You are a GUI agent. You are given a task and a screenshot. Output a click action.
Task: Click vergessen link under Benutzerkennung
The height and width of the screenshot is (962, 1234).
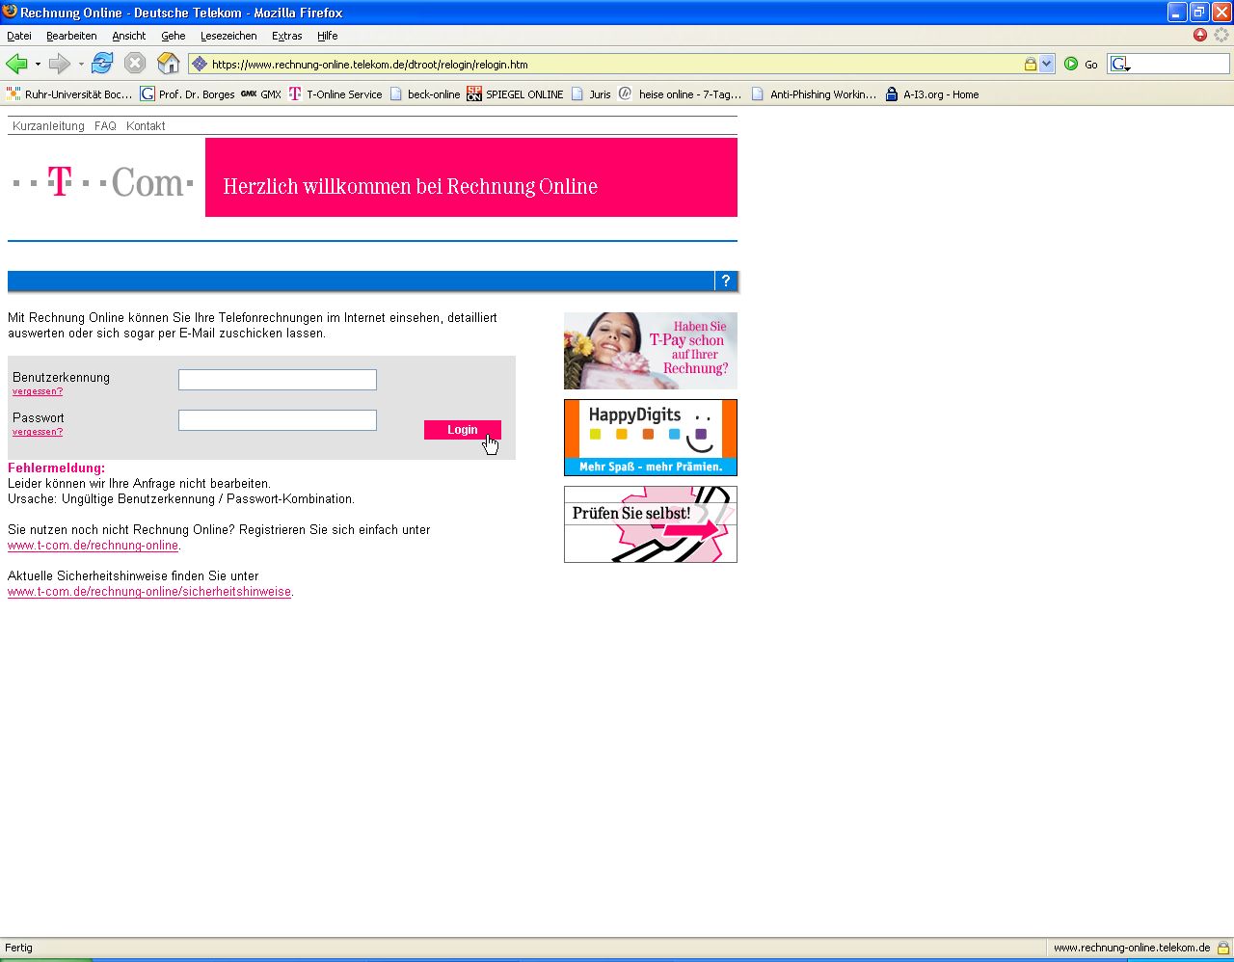[x=38, y=391]
